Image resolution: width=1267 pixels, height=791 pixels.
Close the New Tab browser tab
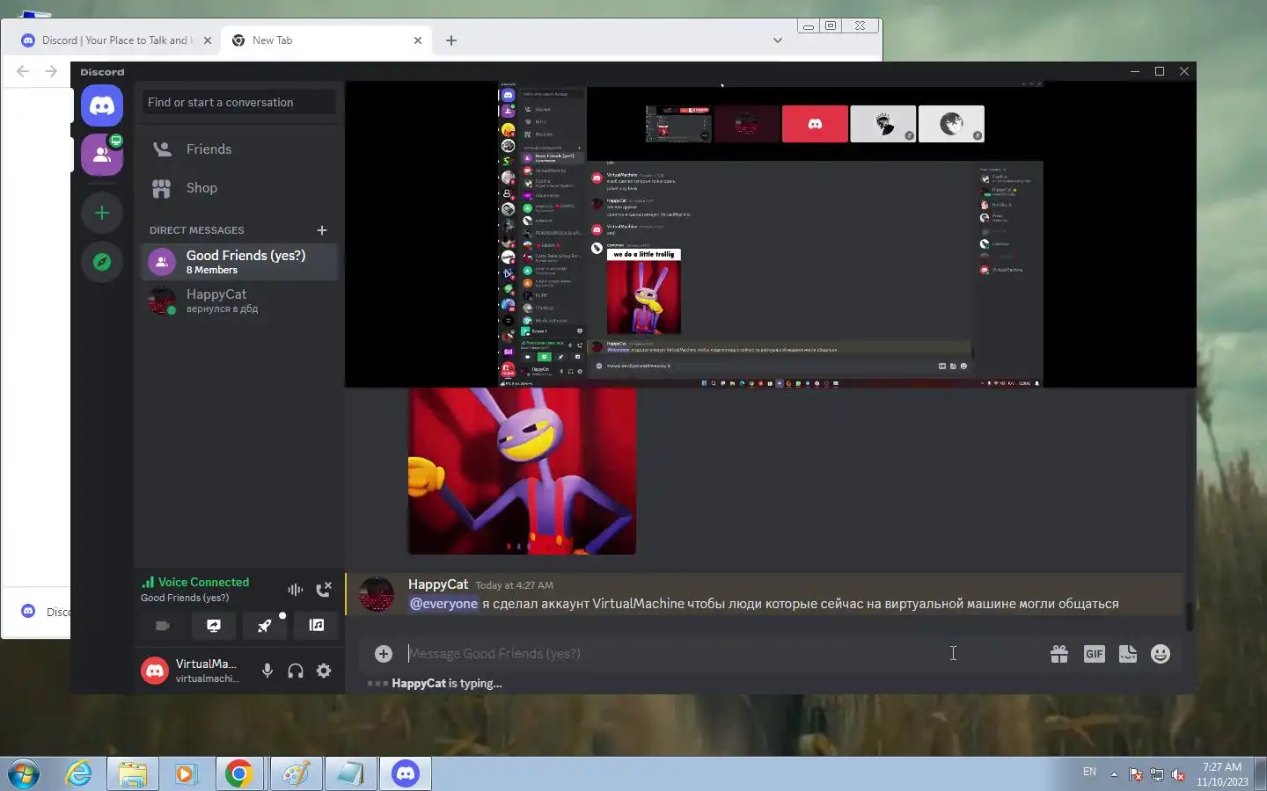pyautogui.click(x=418, y=40)
